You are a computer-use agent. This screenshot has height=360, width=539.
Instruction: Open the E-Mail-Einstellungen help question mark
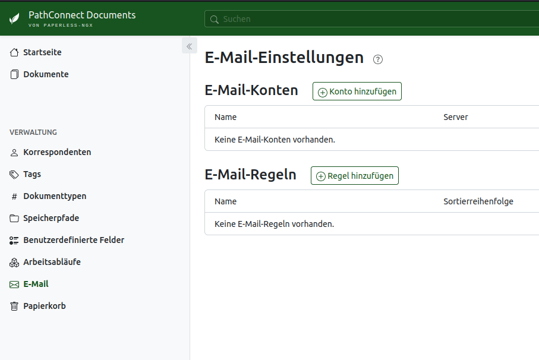pos(378,59)
